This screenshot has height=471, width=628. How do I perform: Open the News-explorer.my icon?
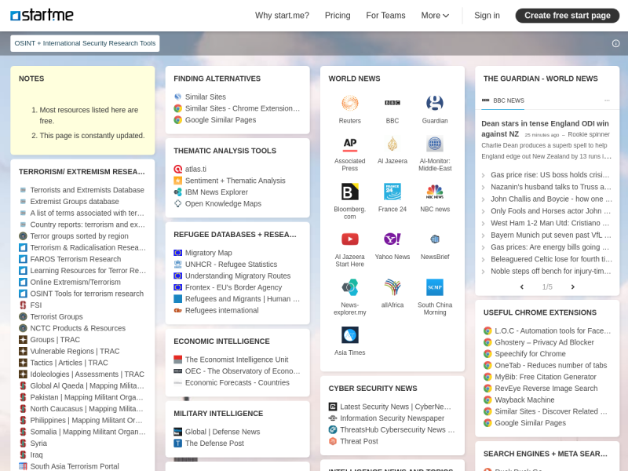tap(349, 287)
